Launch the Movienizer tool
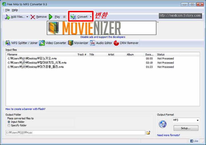The width and height of the screenshot is (206, 145). coord(78,43)
